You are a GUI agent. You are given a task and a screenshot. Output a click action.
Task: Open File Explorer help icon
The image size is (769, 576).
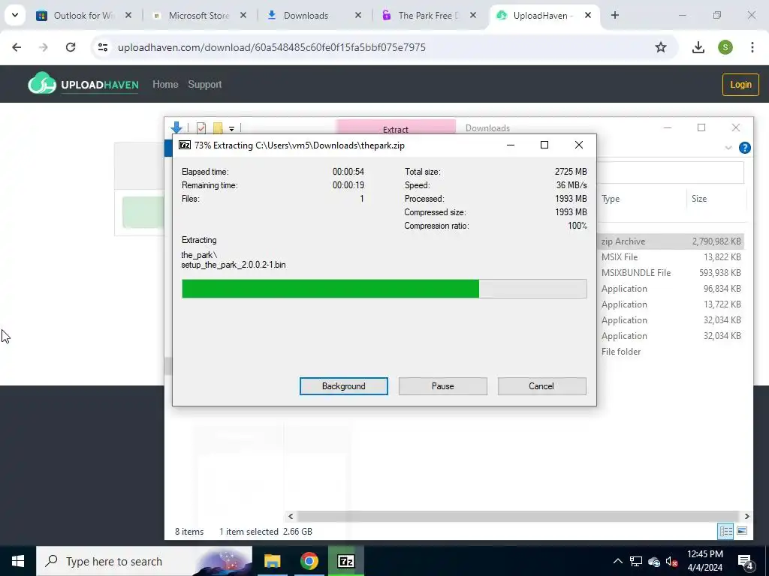(744, 148)
